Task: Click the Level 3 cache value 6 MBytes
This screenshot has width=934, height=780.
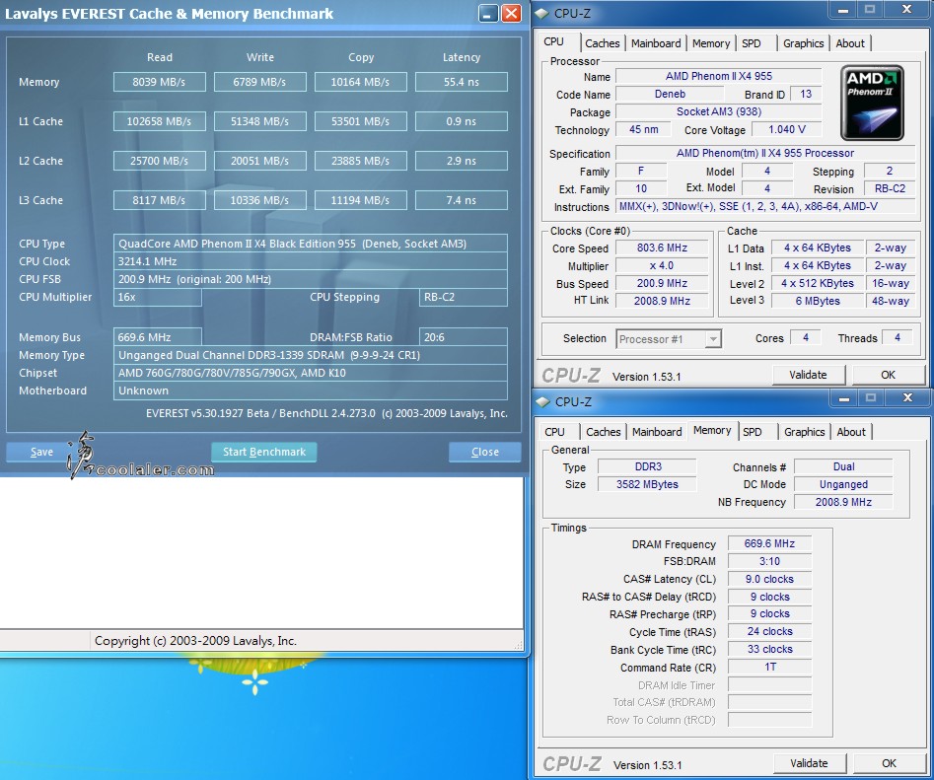Action: coord(818,301)
